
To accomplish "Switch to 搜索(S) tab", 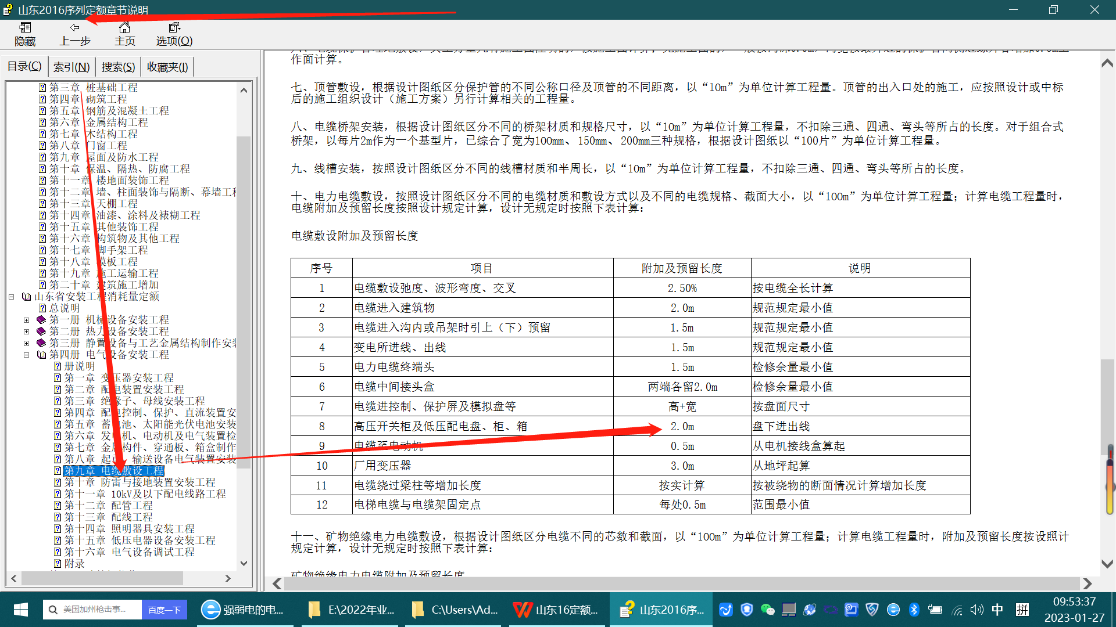I will click(118, 67).
